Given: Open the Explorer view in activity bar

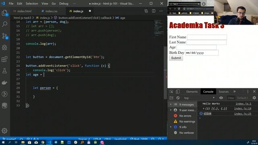Looking at the screenshot, I should (4, 13).
